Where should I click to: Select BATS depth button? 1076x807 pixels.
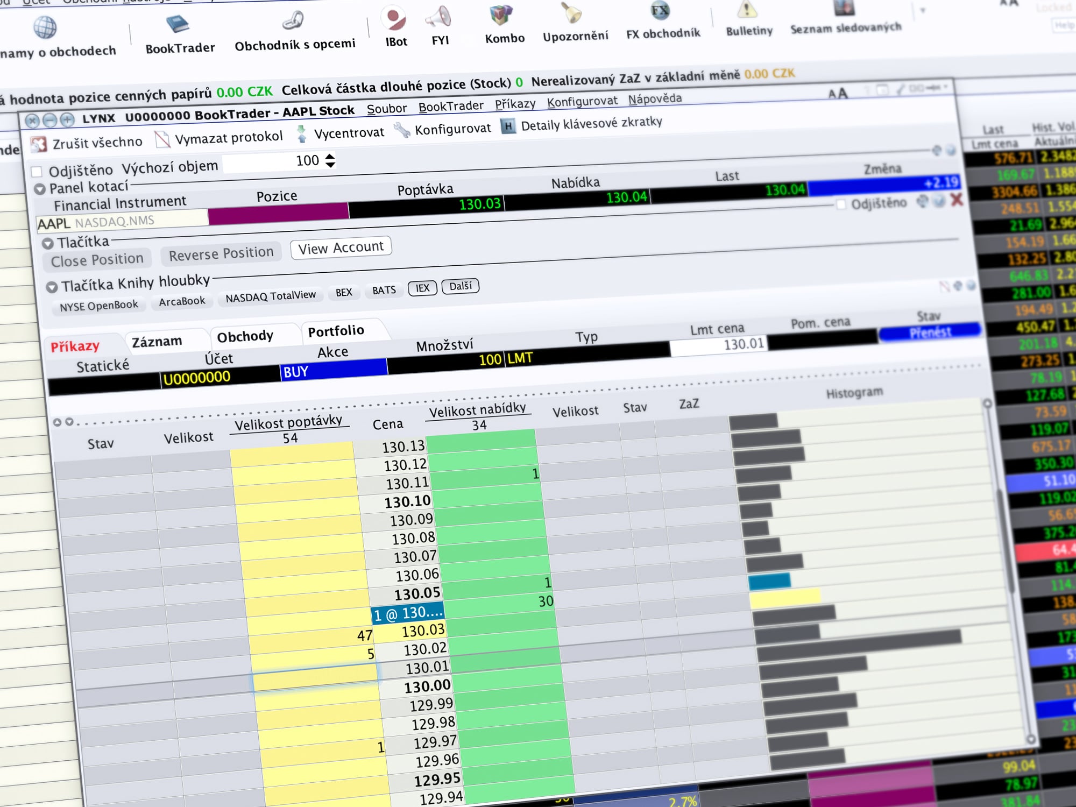384,290
